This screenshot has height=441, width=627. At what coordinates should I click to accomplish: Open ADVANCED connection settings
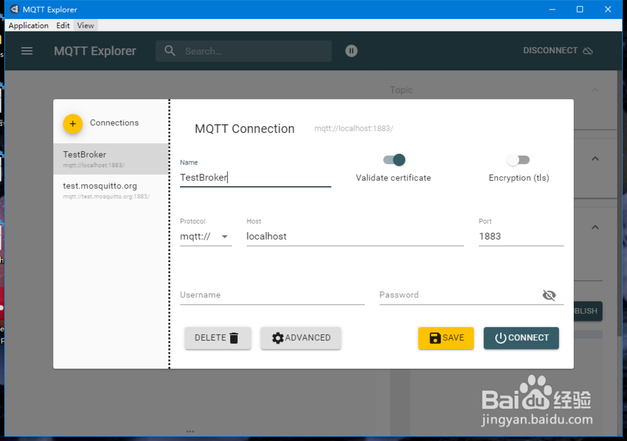[x=301, y=337]
